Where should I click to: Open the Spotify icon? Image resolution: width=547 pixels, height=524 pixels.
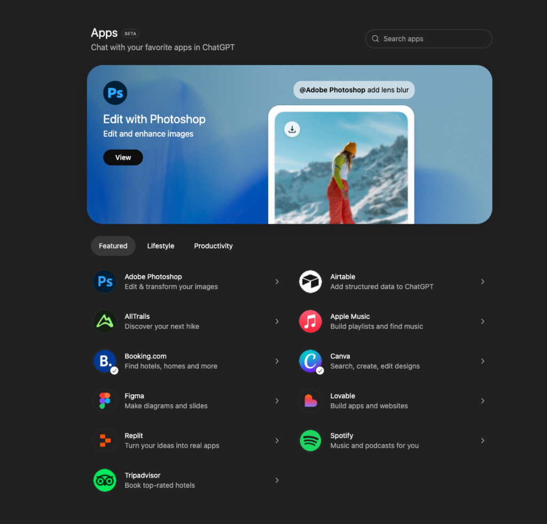(x=310, y=441)
